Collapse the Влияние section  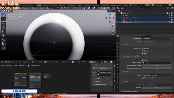[123, 45]
